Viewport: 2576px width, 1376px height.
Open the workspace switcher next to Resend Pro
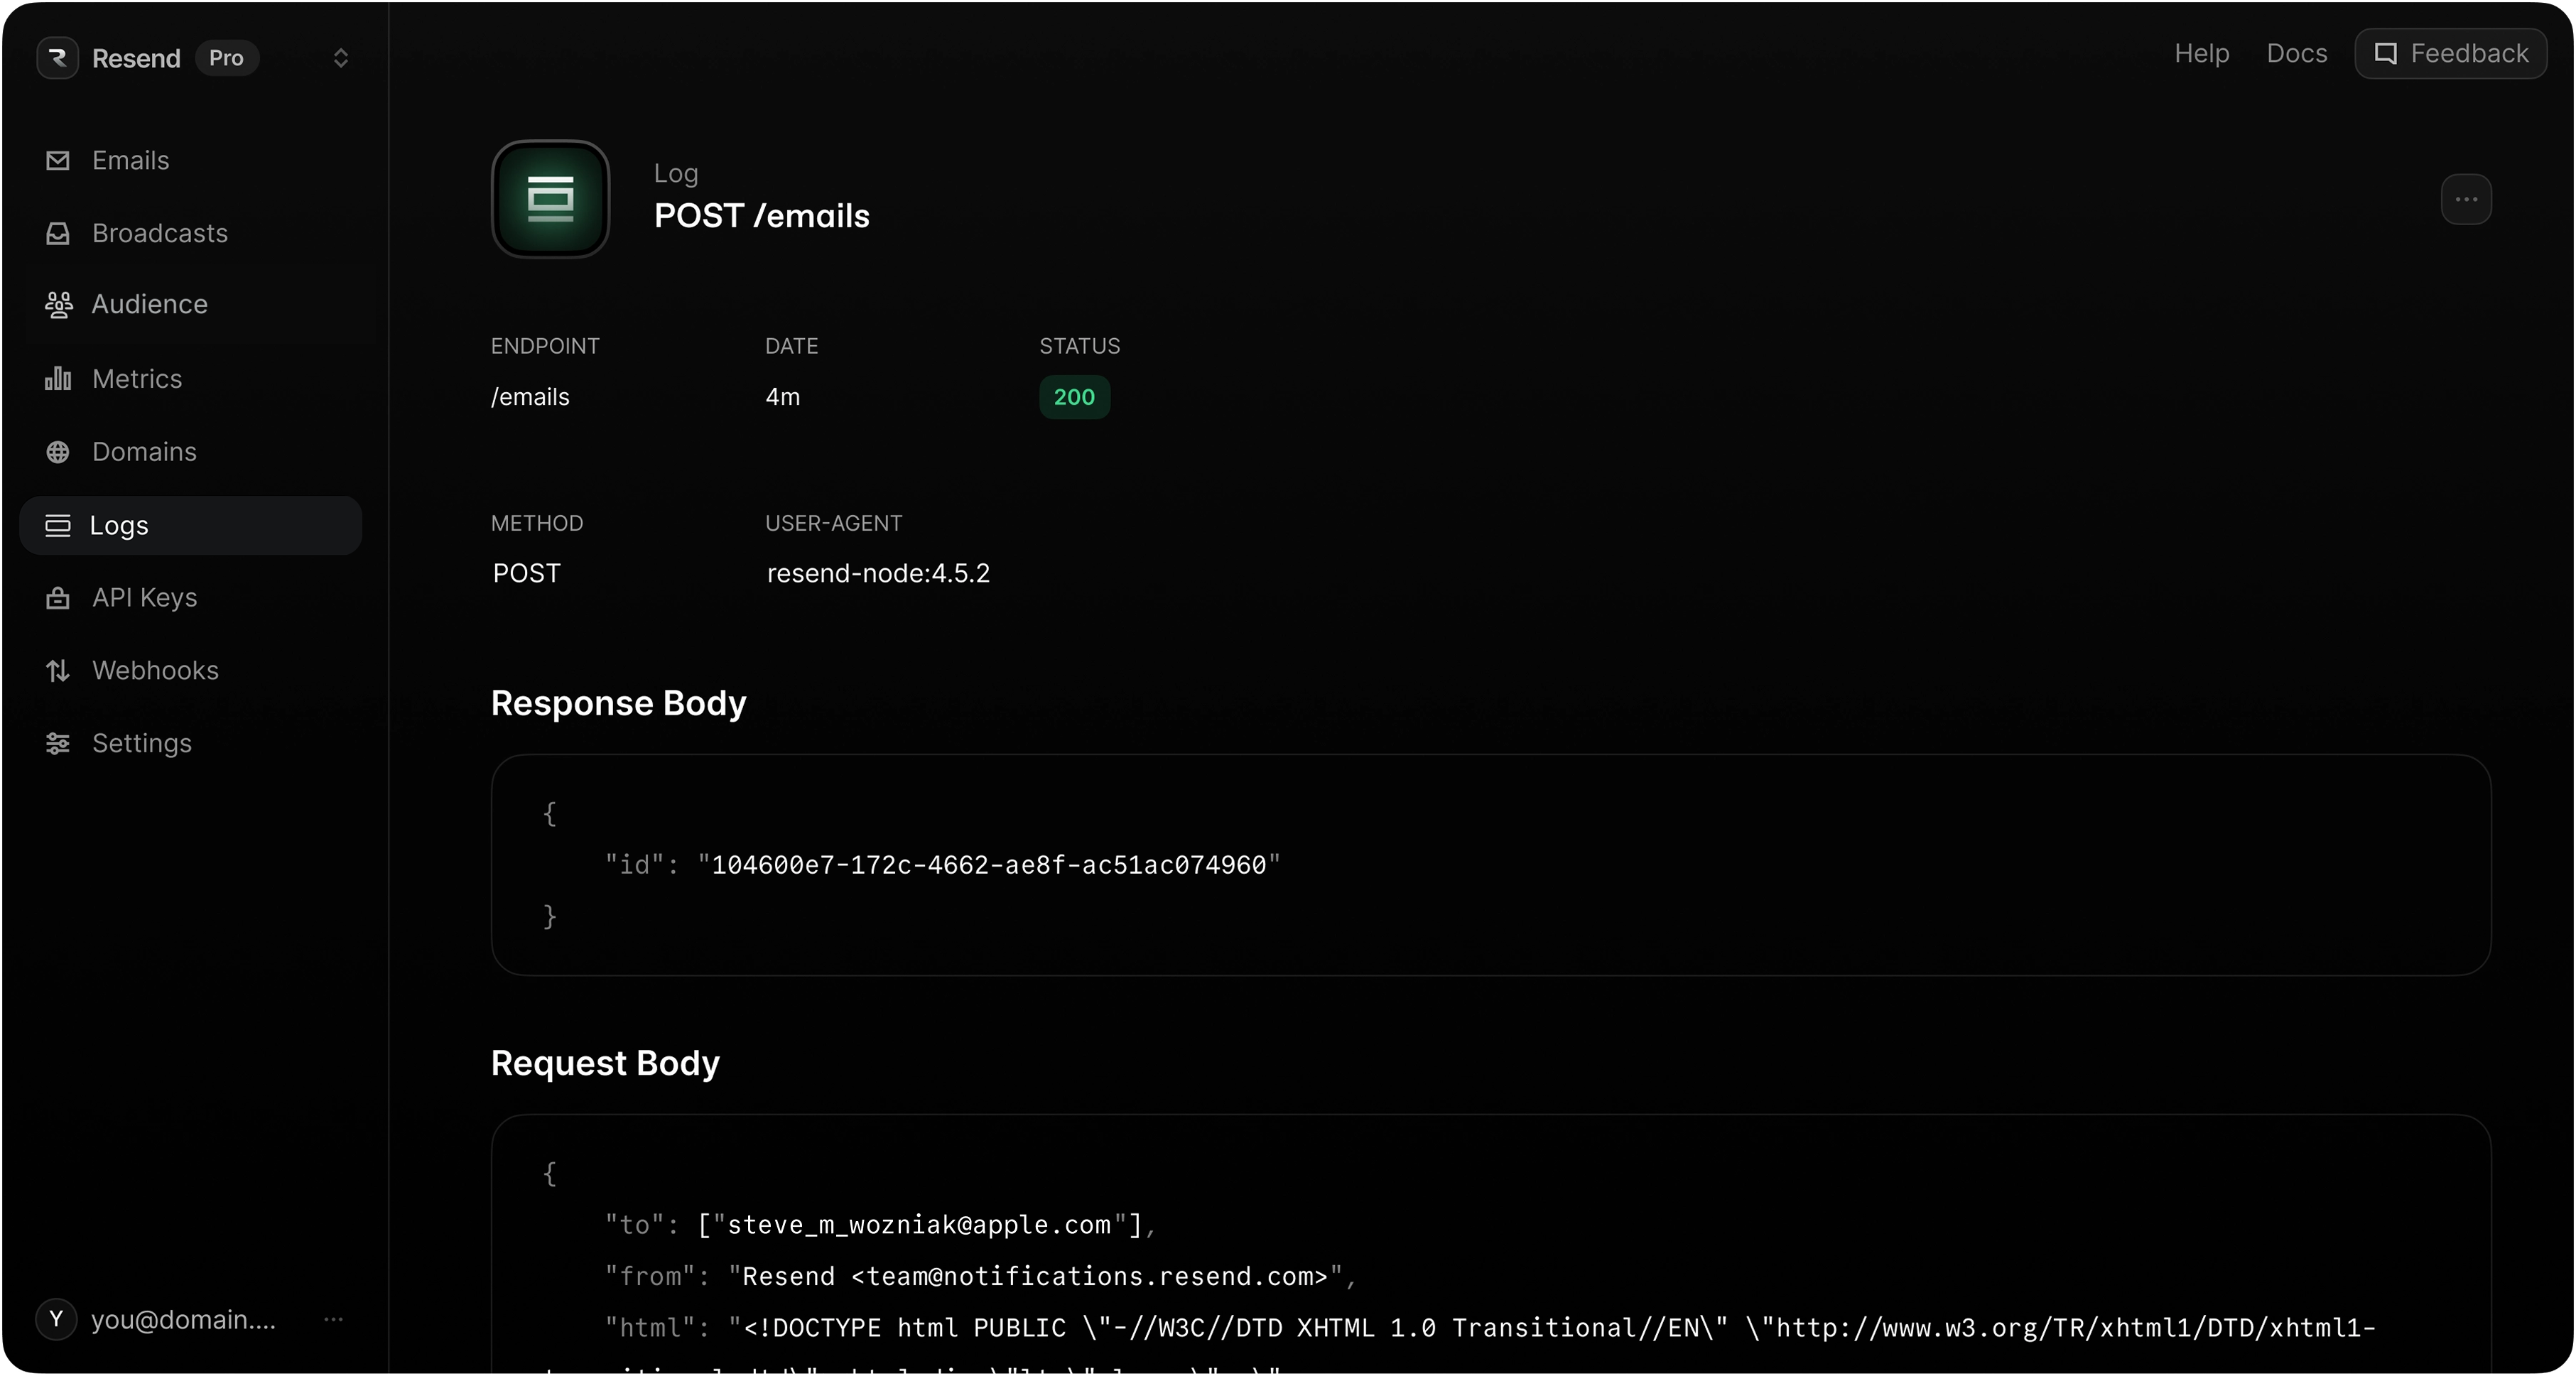[341, 58]
